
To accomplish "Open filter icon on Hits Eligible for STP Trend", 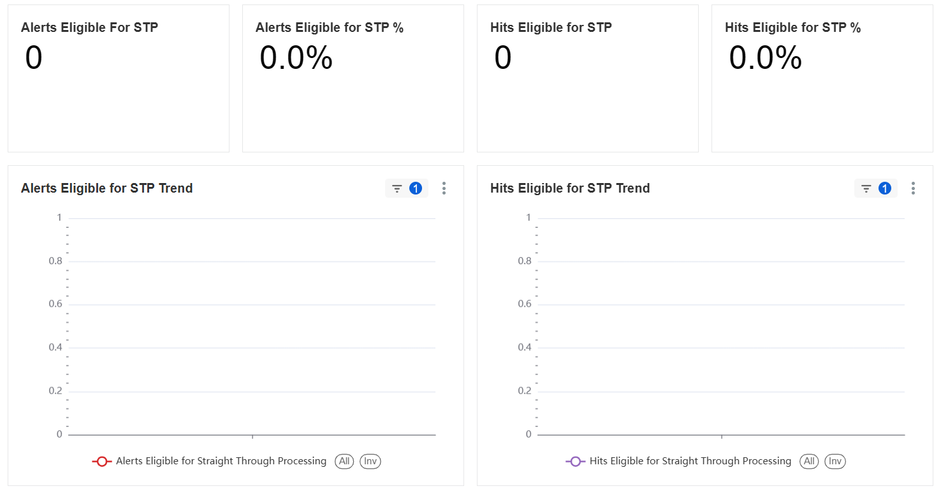I will coord(866,188).
